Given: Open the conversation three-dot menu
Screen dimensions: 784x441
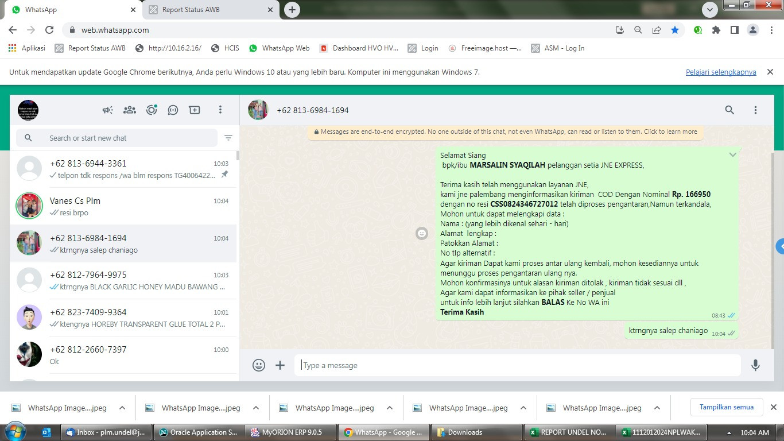Looking at the screenshot, I should point(755,110).
